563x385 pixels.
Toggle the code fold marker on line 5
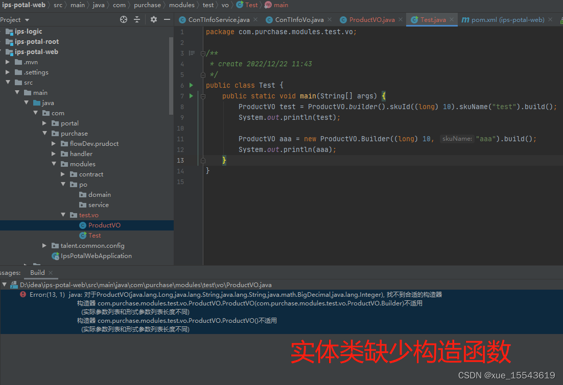click(203, 74)
